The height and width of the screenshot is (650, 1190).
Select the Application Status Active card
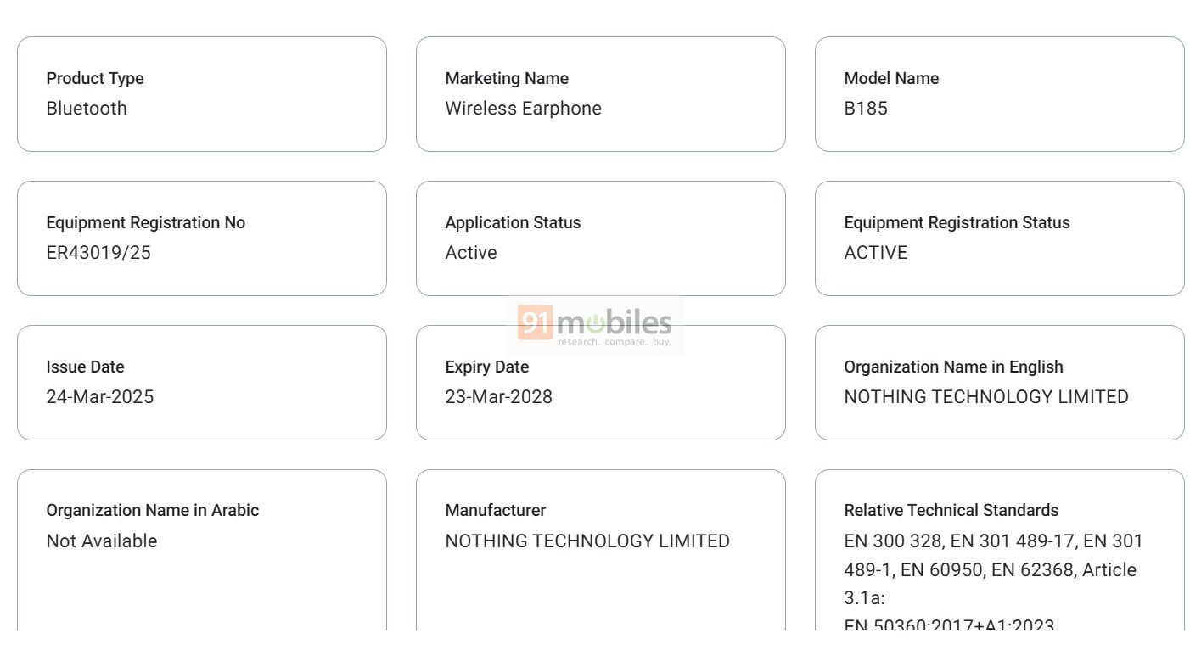tap(601, 238)
